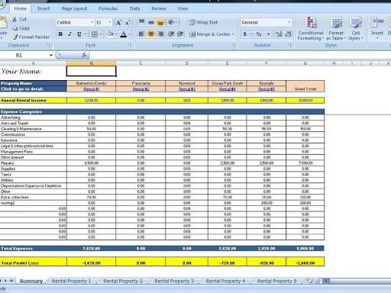Switch to the Review ribbon tab
Viewport: 391px width, 293px height.
159,8
